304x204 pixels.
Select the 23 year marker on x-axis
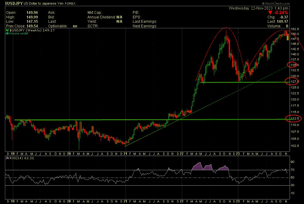pyautogui.click(x=238, y=153)
